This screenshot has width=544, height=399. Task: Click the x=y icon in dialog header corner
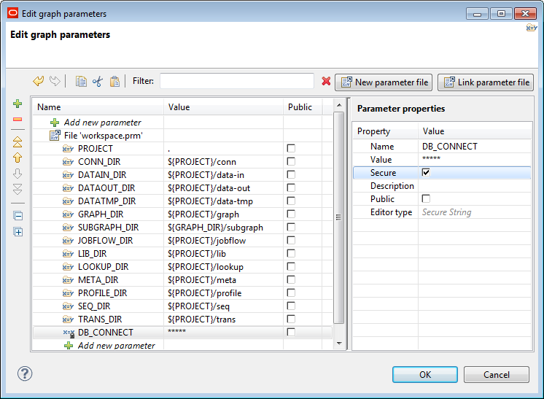531,28
